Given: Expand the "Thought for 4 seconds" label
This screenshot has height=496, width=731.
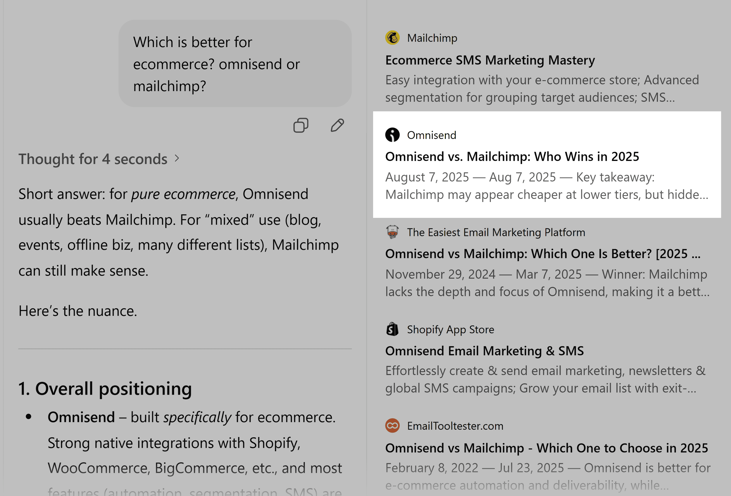Looking at the screenshot, I should [x=93, y=159].
